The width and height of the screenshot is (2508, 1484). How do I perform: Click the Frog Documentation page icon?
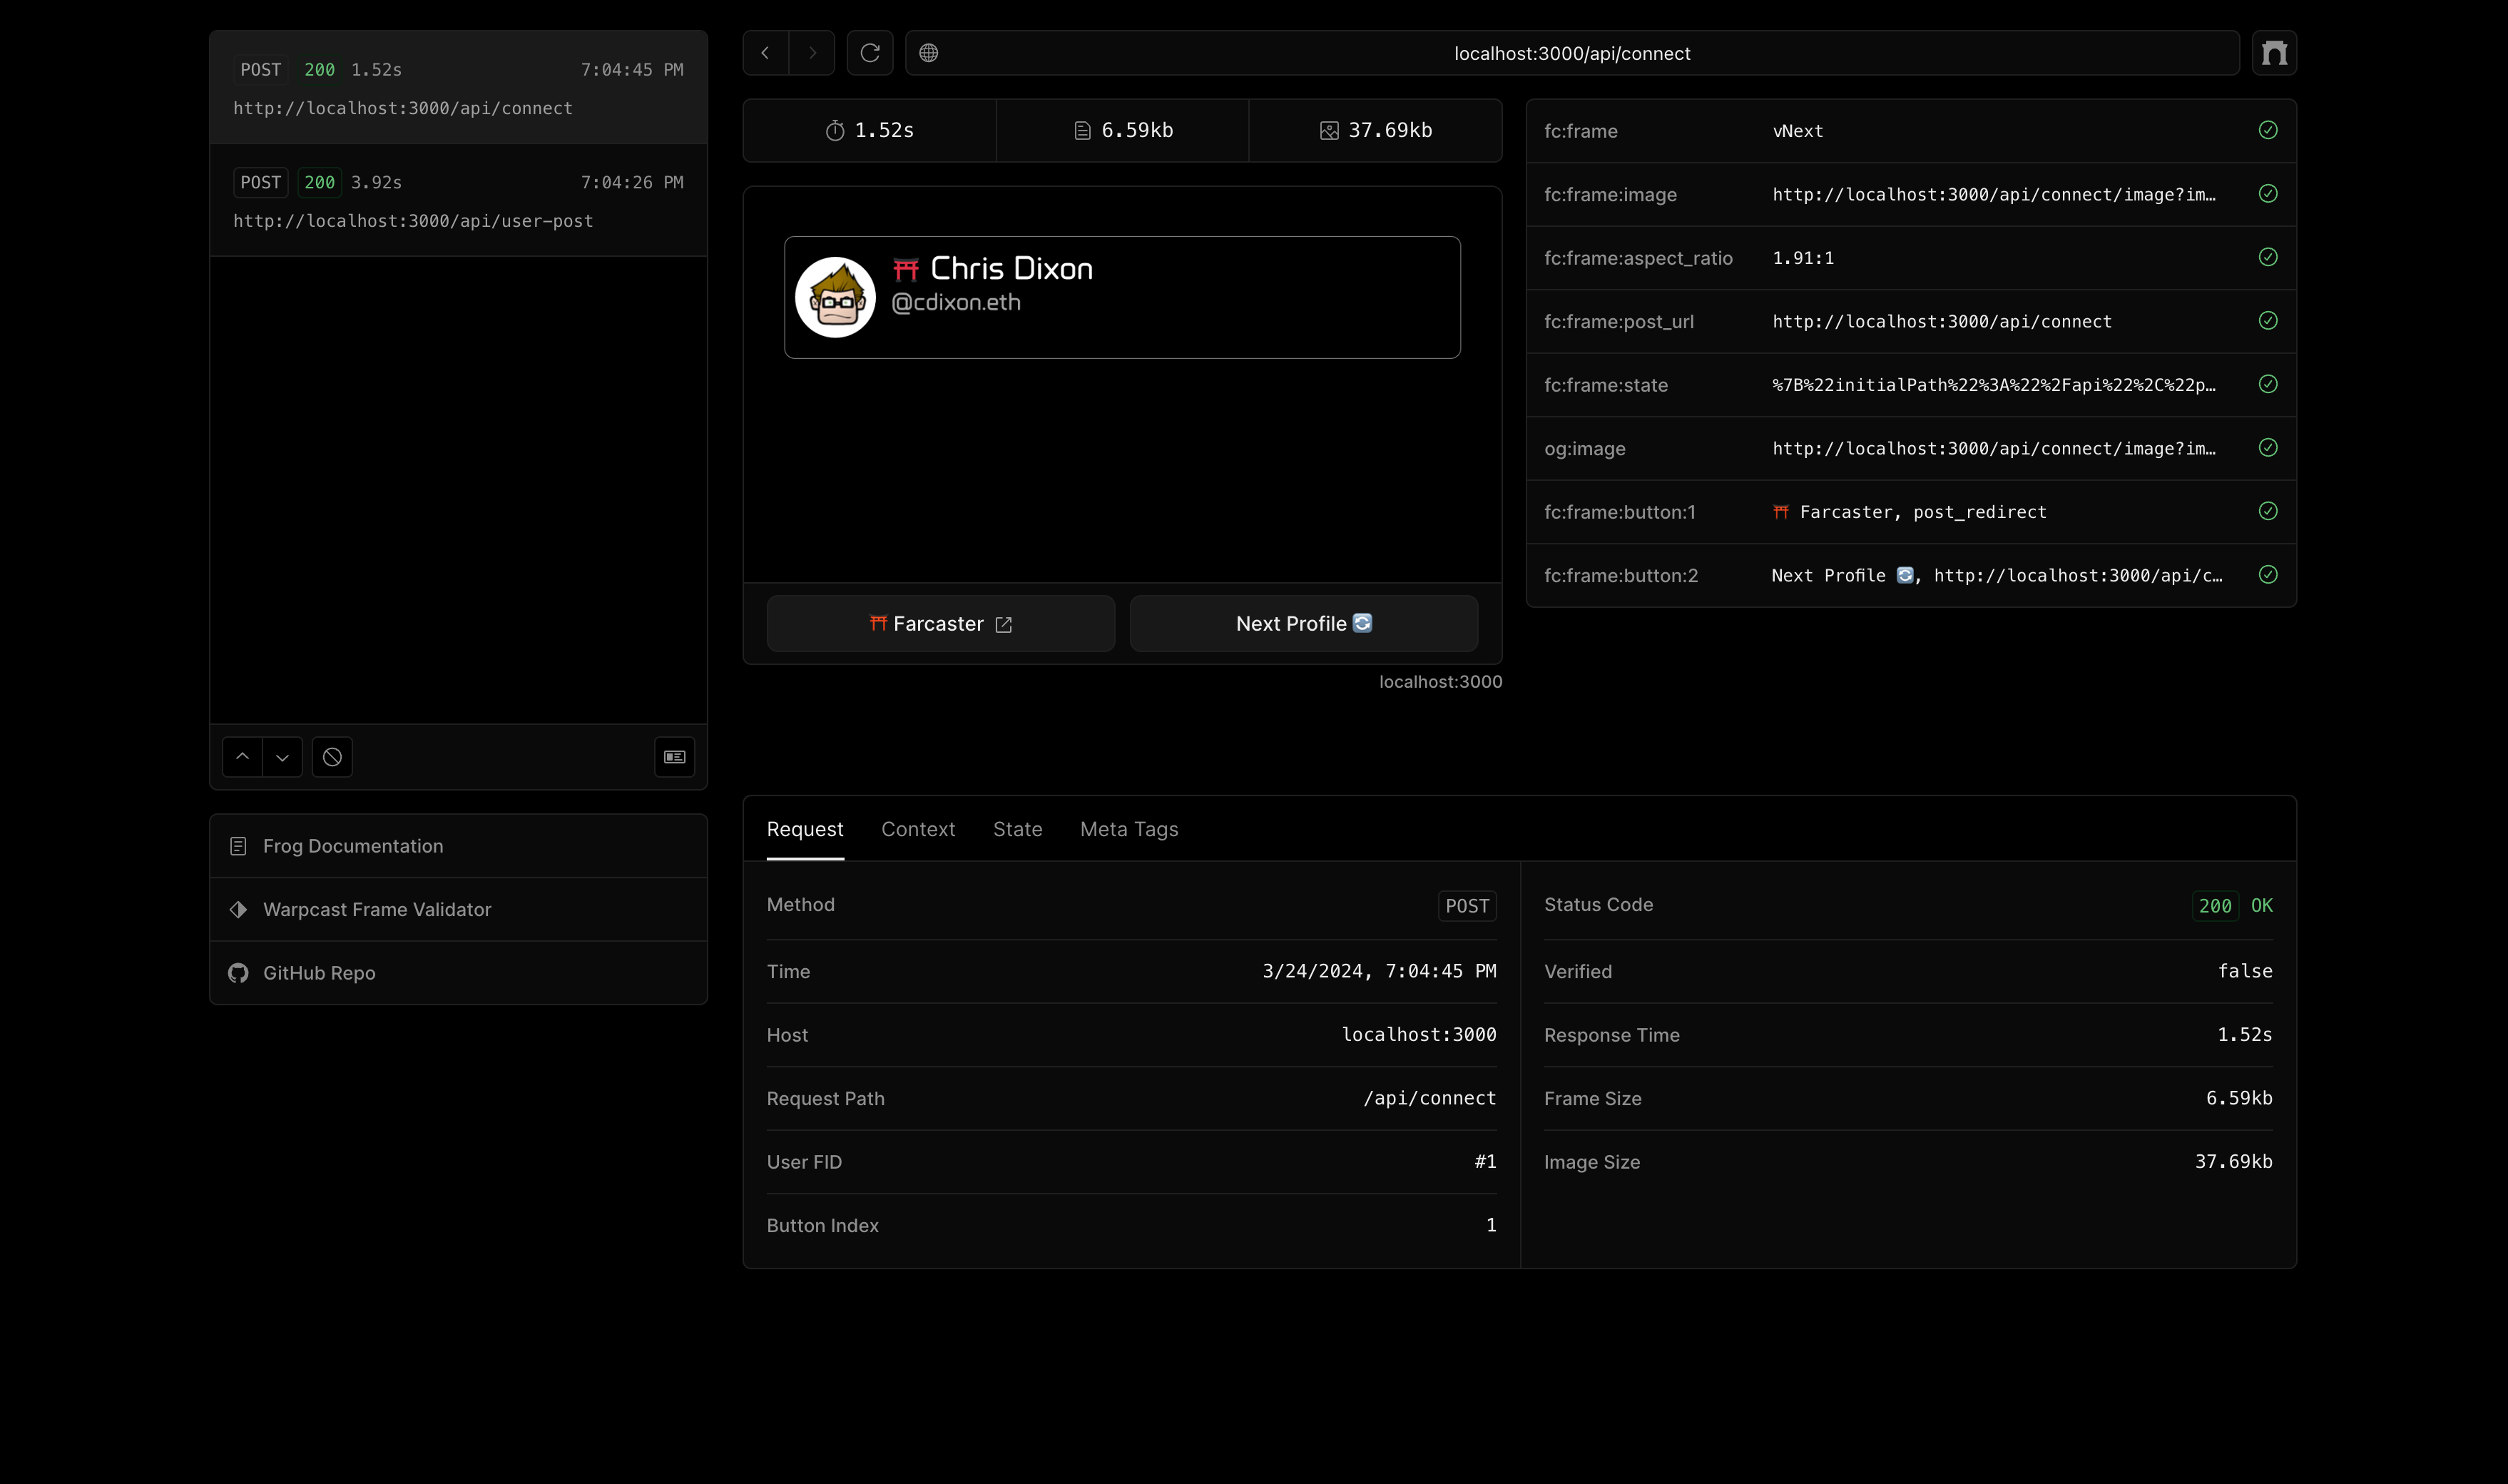[x=238, y=846]
